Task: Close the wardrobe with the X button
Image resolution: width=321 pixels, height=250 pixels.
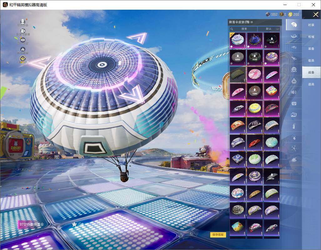Action: [x=315, y=15]
